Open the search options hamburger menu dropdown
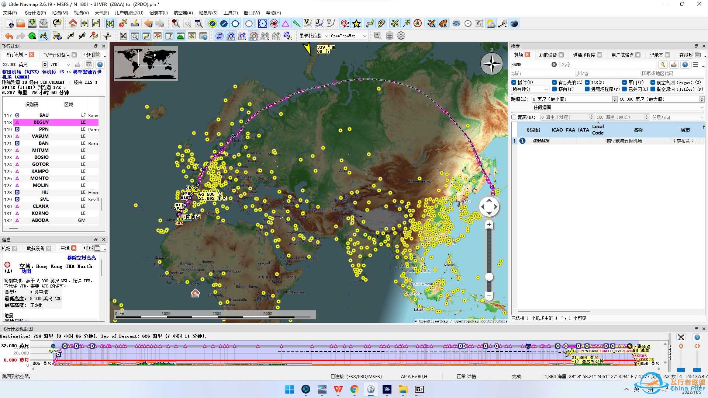 698,64
